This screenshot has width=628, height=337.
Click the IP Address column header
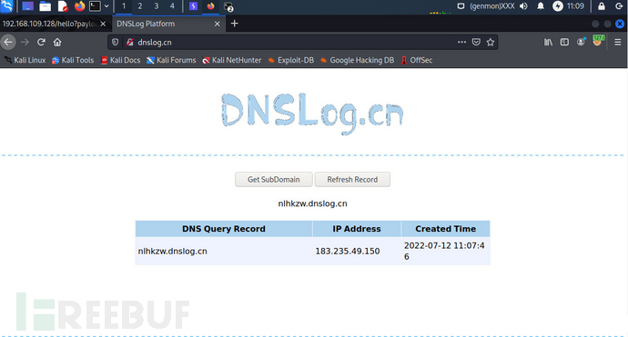357,229
